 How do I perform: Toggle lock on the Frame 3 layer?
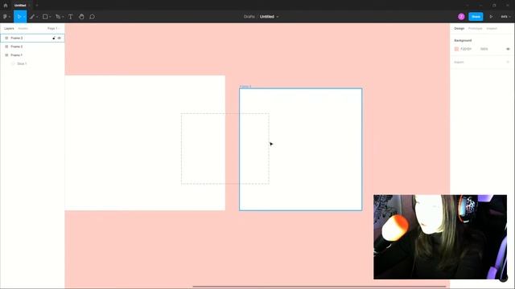[54, 38]
